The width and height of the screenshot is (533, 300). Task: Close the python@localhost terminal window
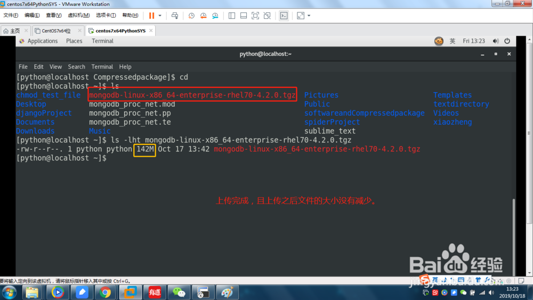[x=509, y=54]
